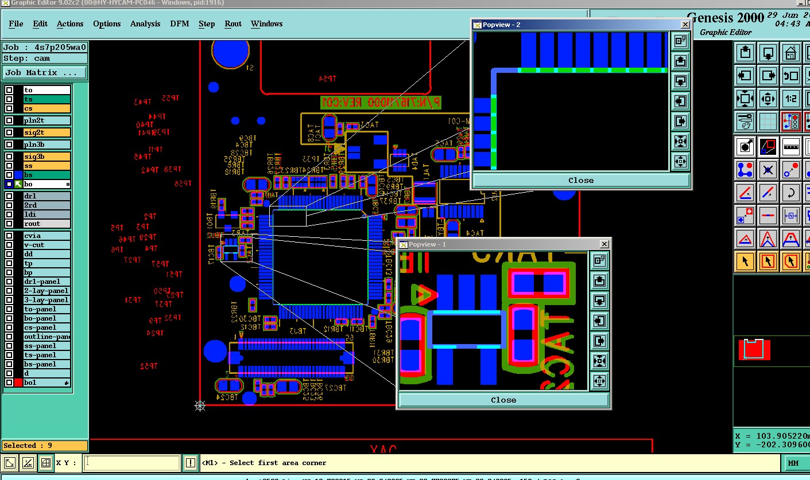Check the box for layer rout
The height and width of the screenshot is (480, 810).
click(x=9, y=224)
